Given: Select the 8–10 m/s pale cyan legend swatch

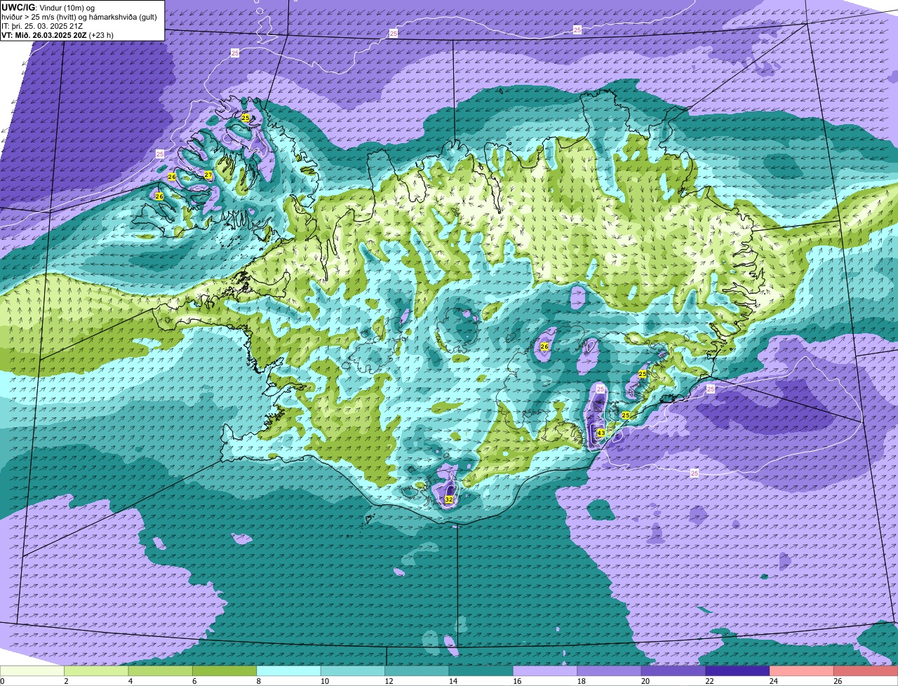Looking at the screenshot, I should coord(288,671).
